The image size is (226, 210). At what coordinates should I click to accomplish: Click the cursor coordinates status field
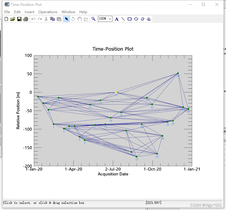[x=184, y=203]
